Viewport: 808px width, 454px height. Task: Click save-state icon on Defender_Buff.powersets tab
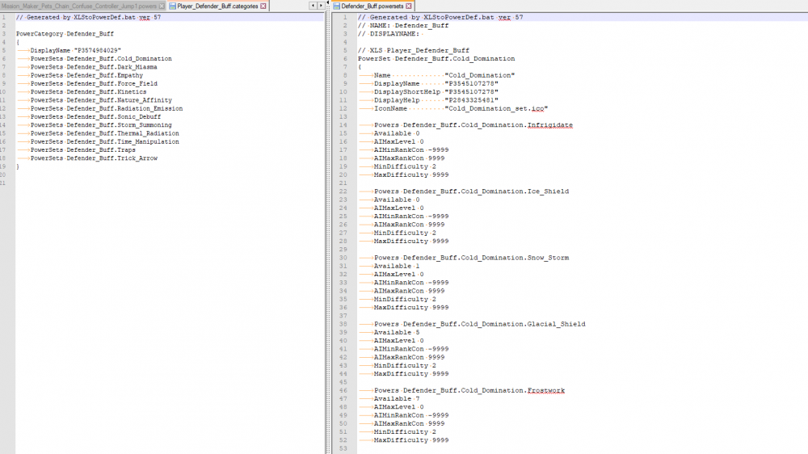(337, 6)
